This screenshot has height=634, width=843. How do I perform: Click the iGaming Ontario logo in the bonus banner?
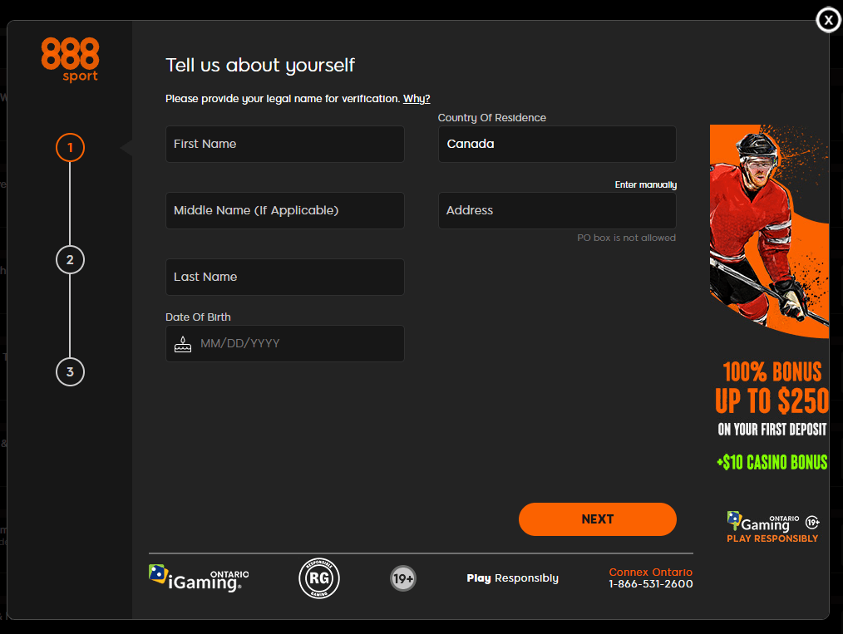coord(763,521)
